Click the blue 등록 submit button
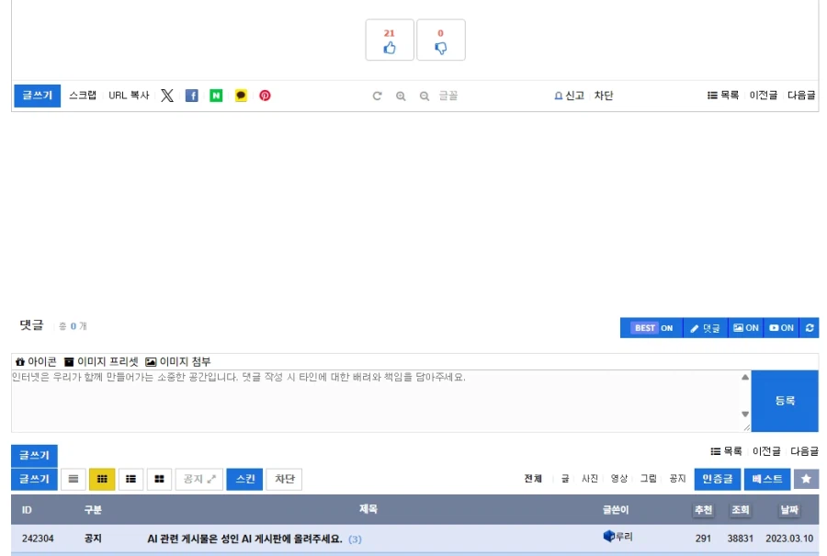The height and width of the screenshot is (556, 827). click(785, 401)
